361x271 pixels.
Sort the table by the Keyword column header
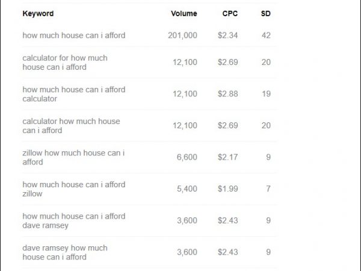38,13
